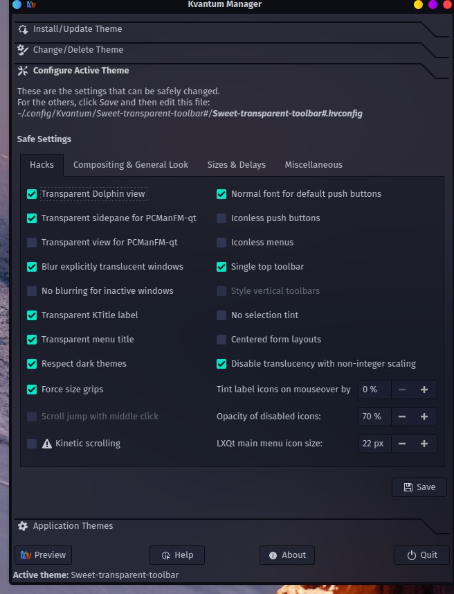454x594 pixels.
Task: Click the Install/Update Theme download icon
Action: point(23,29)
